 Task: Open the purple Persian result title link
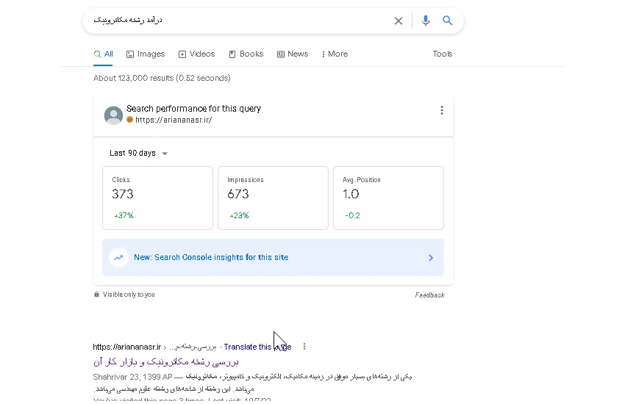166,362
